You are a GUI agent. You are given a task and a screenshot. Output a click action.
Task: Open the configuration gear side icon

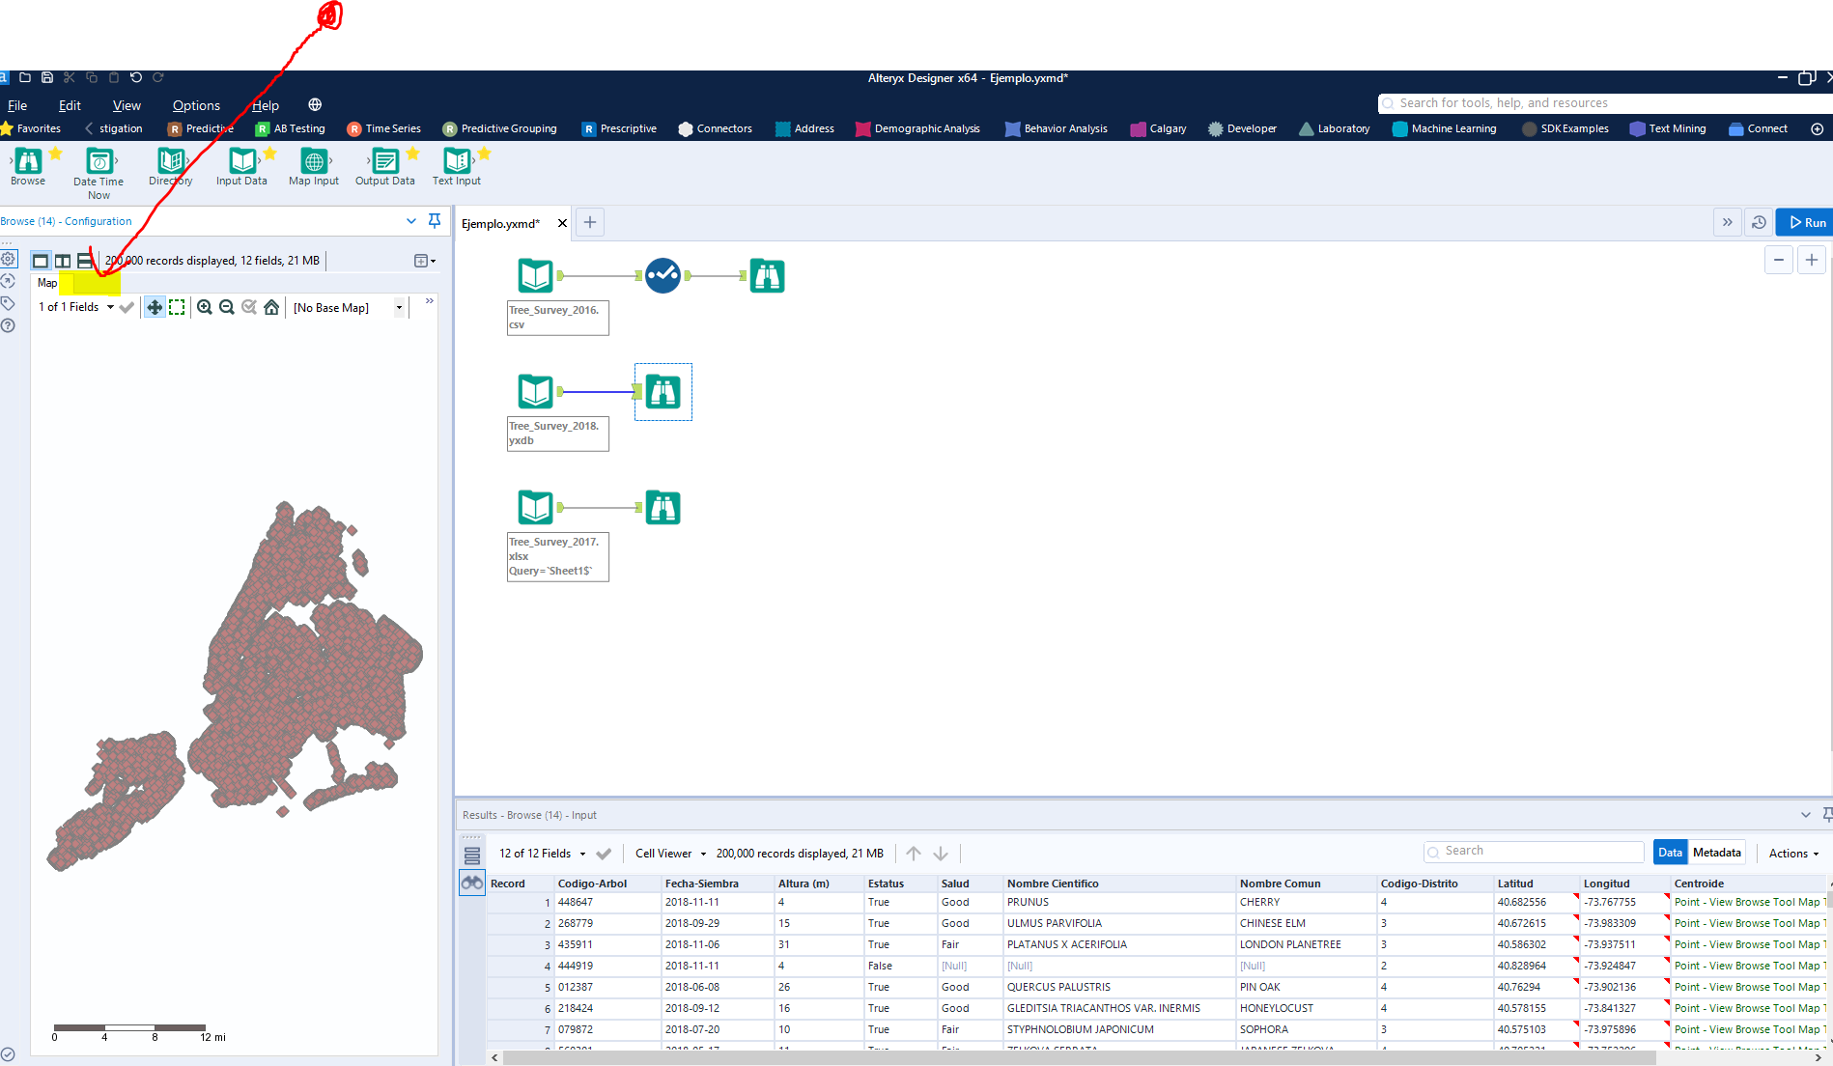click(x=8, y=259)
